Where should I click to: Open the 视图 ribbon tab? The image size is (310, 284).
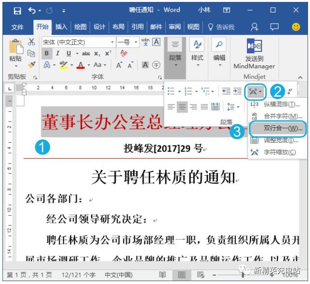point(193,27)
